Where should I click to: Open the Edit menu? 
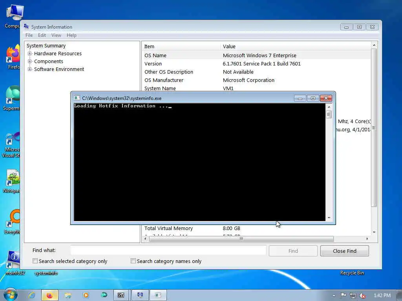42,35
